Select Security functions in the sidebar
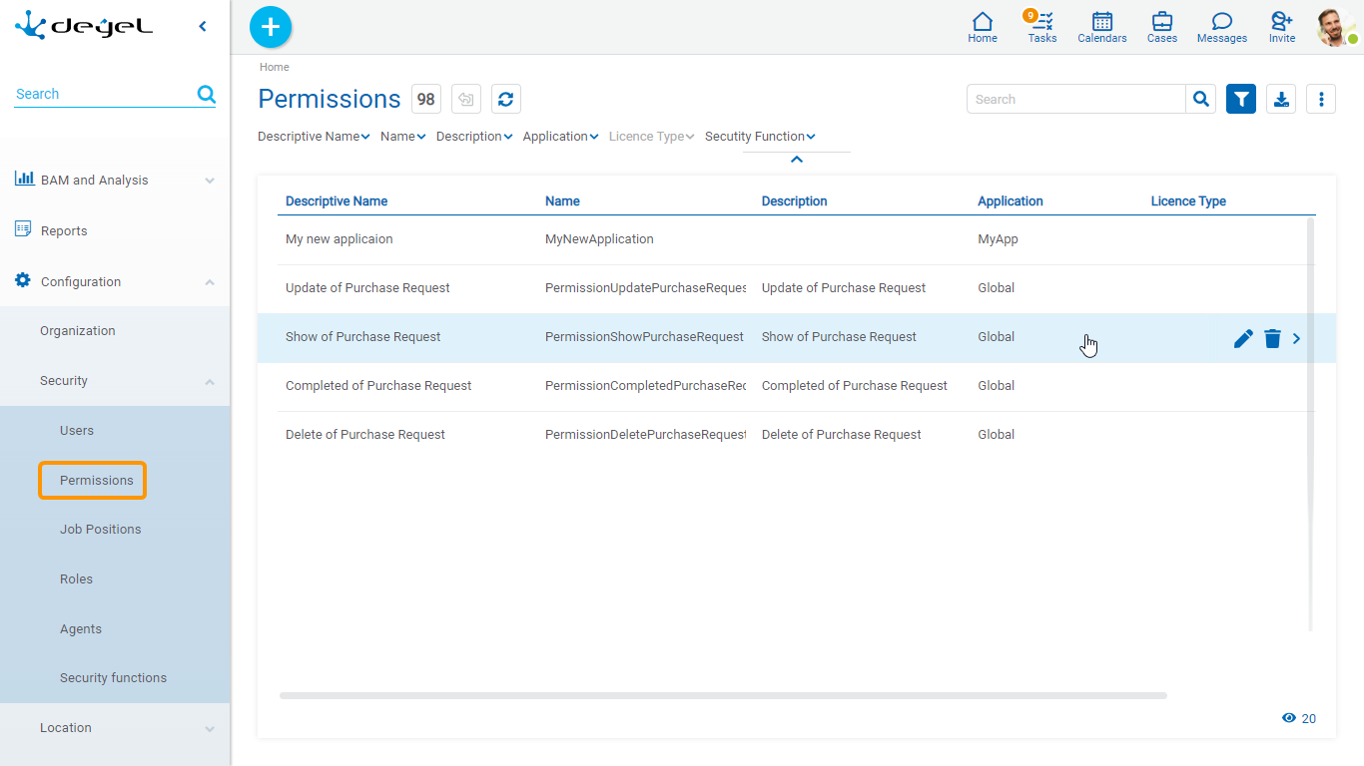Image resolution: width=1364 pixels, height=766 pixels. point(113,678)
